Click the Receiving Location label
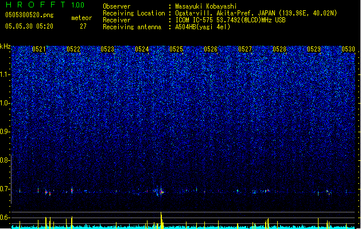This screenshot has height=229, width=361. point(134,13)
